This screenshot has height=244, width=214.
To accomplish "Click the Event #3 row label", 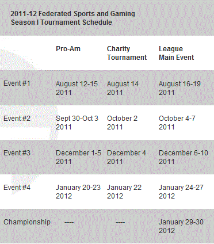I will [x=17, y=153].
